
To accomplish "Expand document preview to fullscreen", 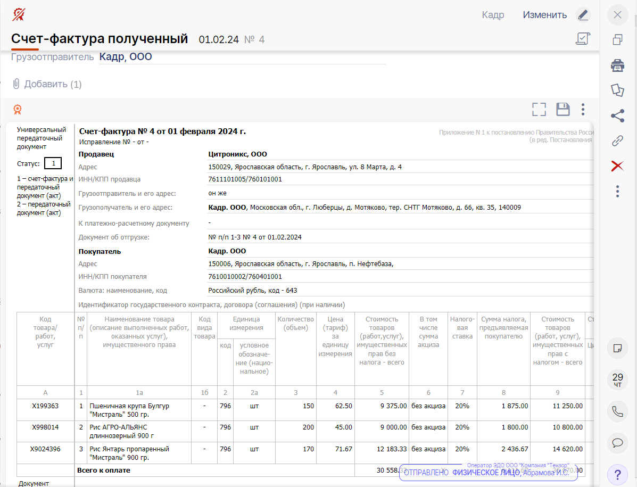I will [539, 110].
